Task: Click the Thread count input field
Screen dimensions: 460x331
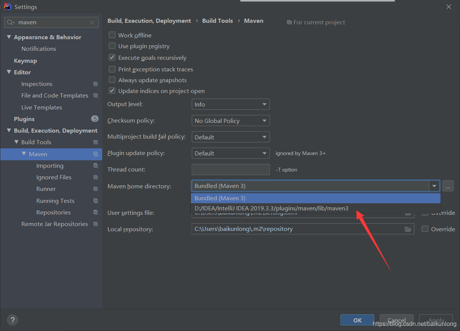Action: (230, 170)
